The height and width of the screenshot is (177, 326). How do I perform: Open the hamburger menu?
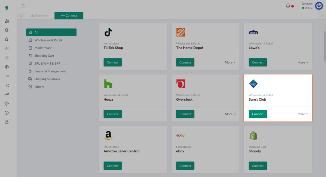click(x=23, y=6)
